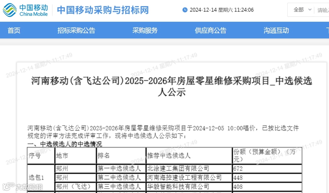Click the 第一中选候选人 cell
The width and height of the screenshot is (329, 193).
pyautogui.click(x=121, y=169)
